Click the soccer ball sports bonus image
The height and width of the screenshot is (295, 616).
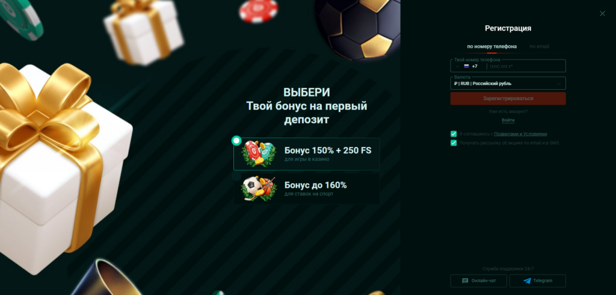click(257, 188)
